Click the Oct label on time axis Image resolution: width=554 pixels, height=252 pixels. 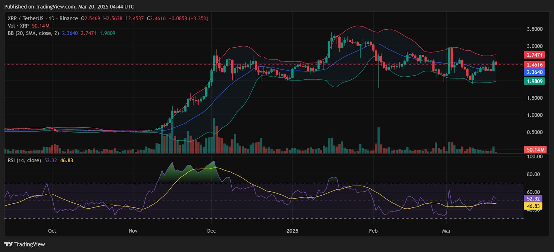click(x=52, y=231)
